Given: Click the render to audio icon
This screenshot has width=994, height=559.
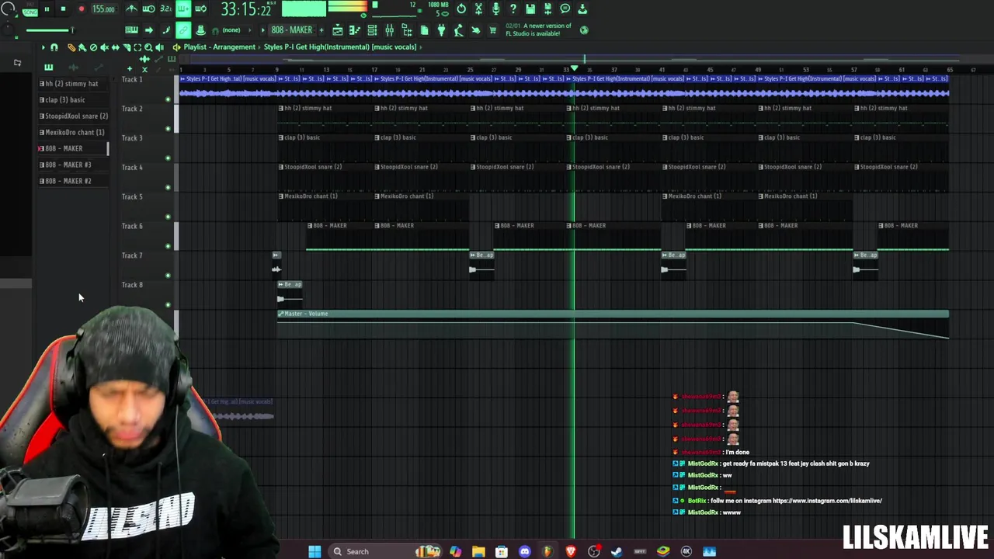Looking at the screenshot, I should coord(547,9).
